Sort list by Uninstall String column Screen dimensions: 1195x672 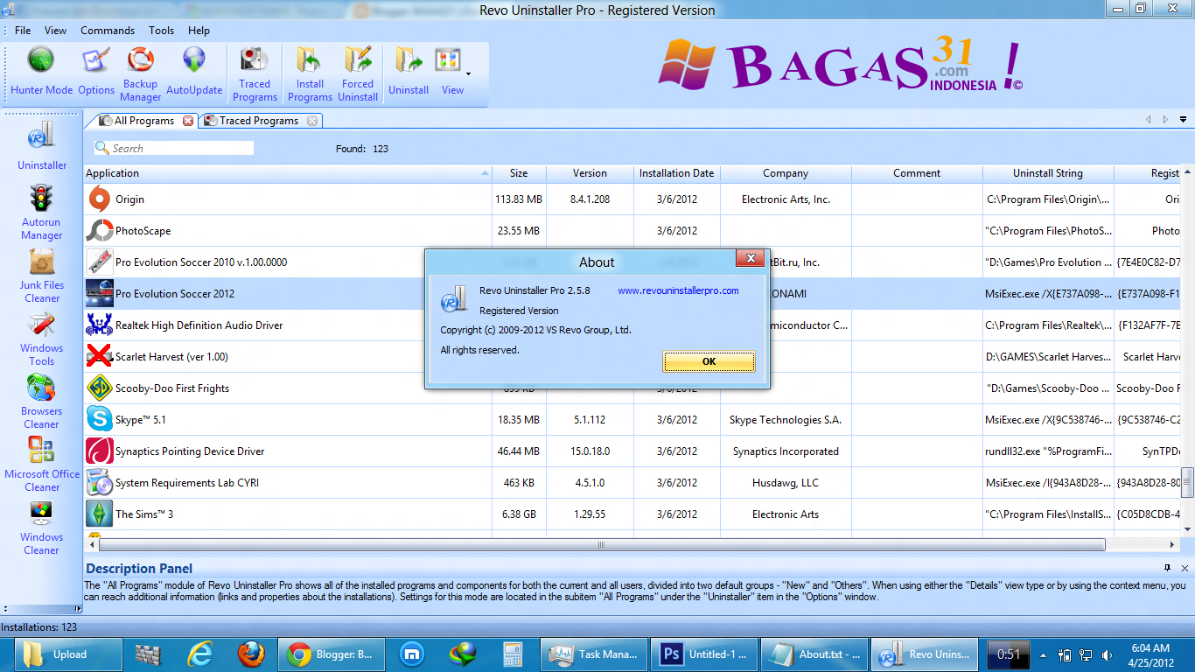pos(1048,173)
